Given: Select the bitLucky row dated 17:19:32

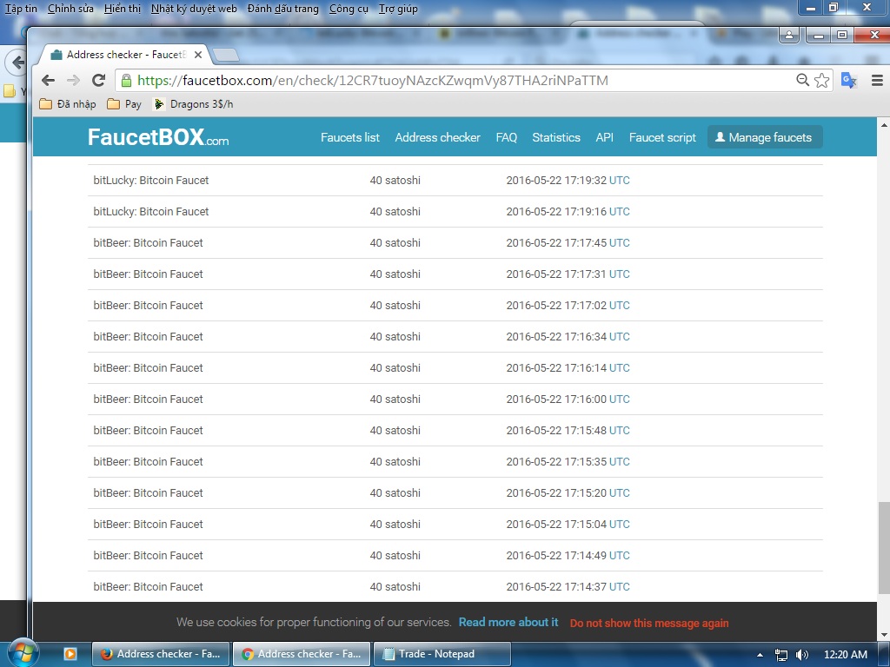Looking at the screenshot, I should [455, 181].
